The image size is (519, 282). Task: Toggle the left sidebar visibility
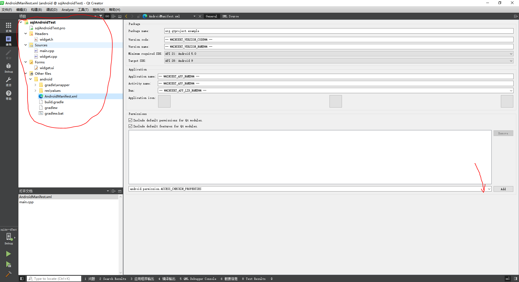pyautogui.click(x=22, y=278)
